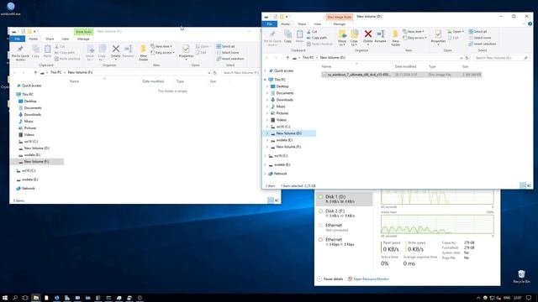The height and width of the screenshot is (302, 538).
Task: Click Select all in New Volume (D:) ribbon
Action: [477, 32]
